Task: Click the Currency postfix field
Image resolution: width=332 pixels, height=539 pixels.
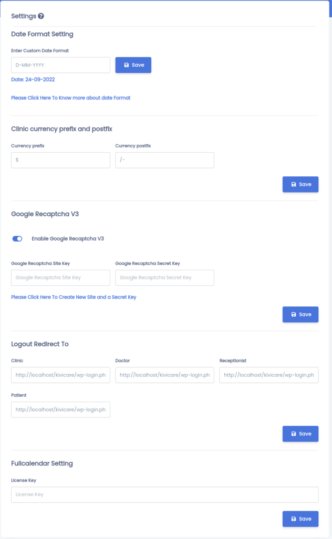Action: click(x=164, y=160)
